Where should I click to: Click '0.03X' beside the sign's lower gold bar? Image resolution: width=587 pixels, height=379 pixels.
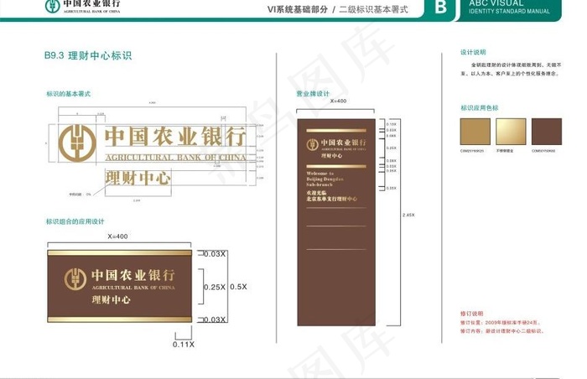pos(215,319)
